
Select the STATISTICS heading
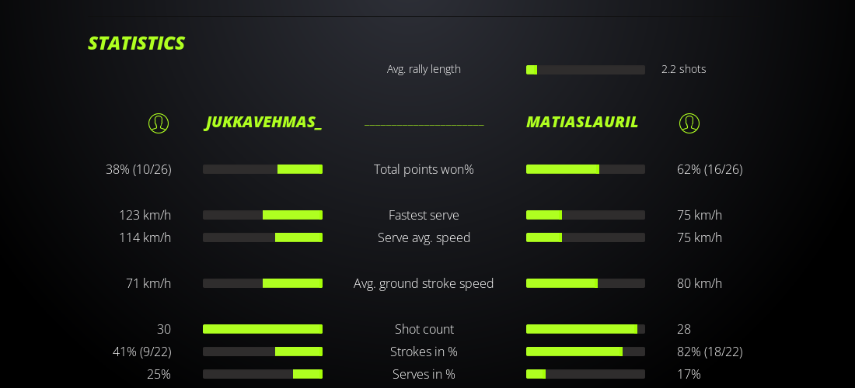(136, 43)
